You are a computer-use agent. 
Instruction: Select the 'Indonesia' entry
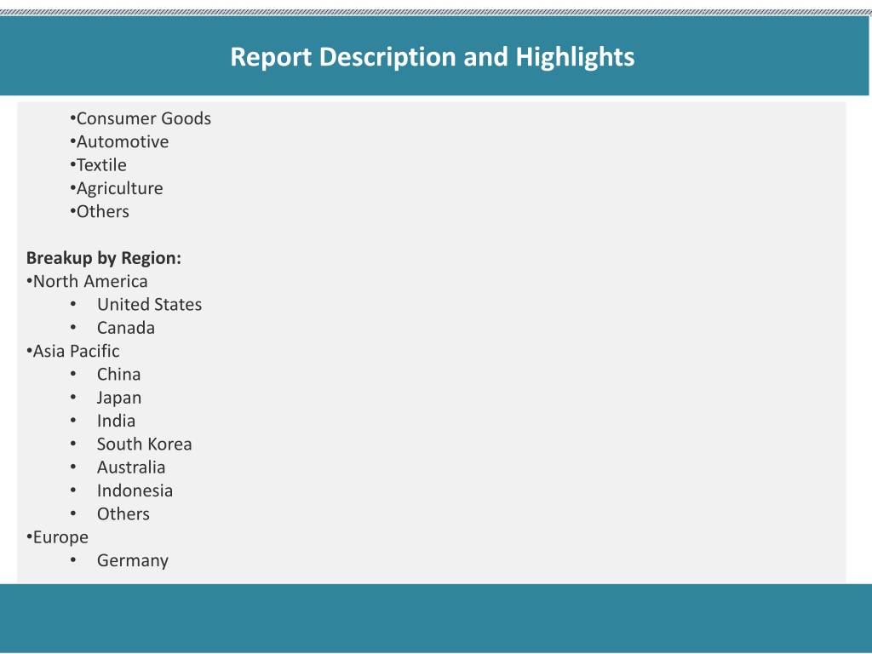pos(135,491)
